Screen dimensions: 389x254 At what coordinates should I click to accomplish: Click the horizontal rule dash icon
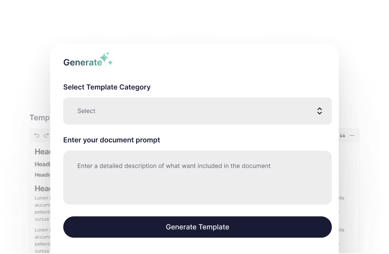[352, 136]
